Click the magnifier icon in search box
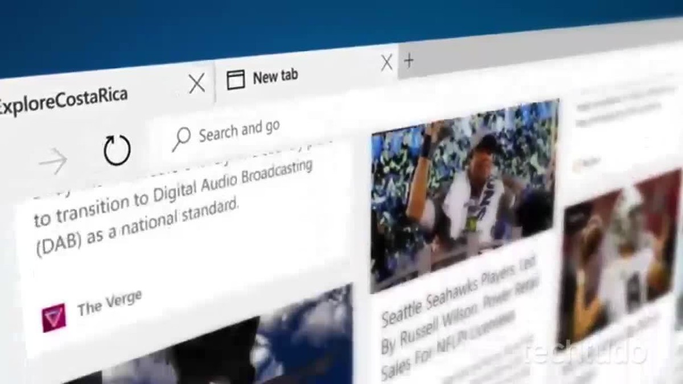Image resolution: width=683 pixels, height=384 pixels. 181,139
